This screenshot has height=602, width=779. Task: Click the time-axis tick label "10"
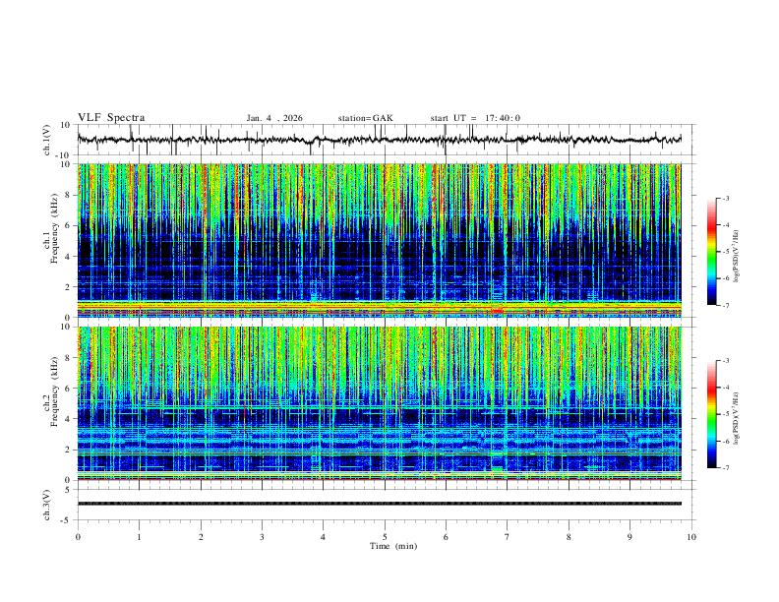[691, 537]
